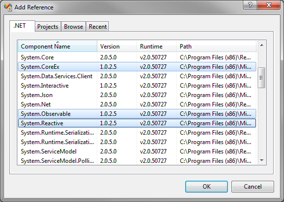Switch to the .NET tab
284x202 pixels.
click(22, 26)
